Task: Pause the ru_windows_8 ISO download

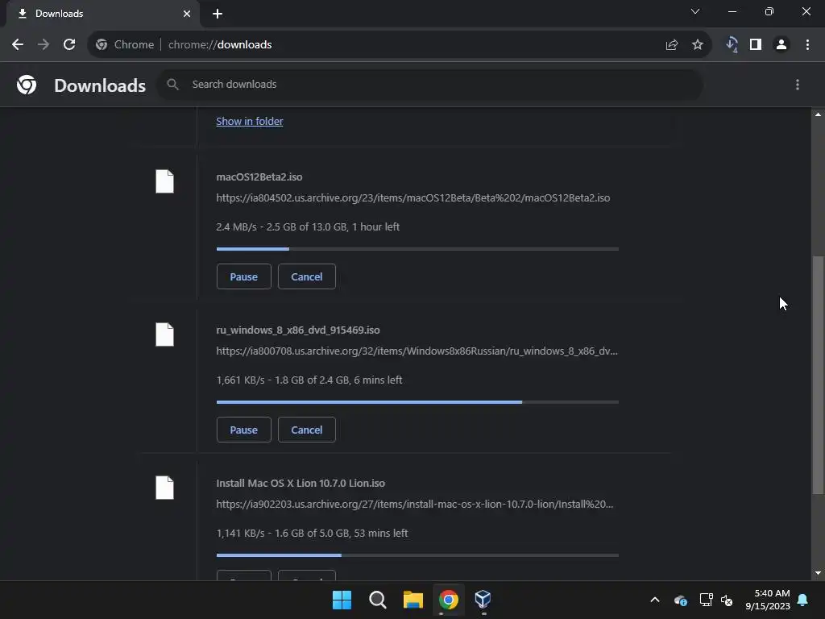Action: pyautogui.click(x=243, y=430)
